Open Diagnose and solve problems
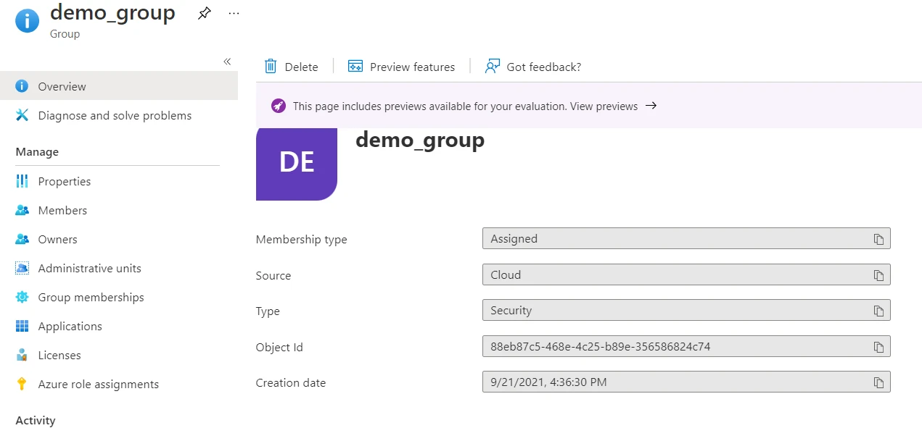This screenshot has width=922, height=428. tap(115, 115)
